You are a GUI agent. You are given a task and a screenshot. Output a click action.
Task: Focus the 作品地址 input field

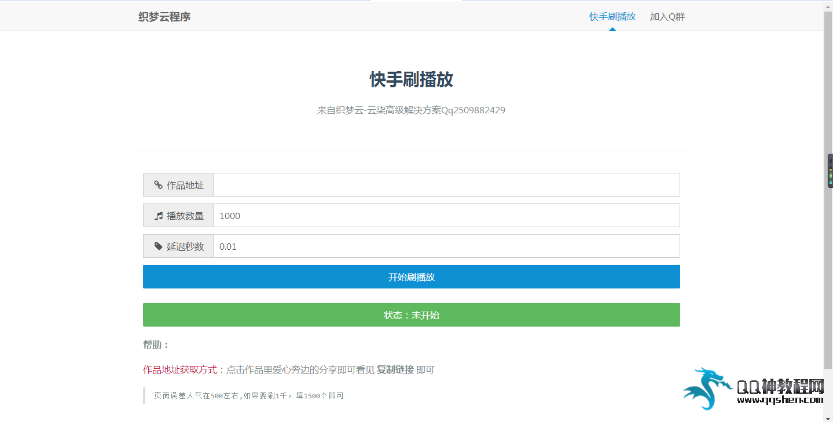[446, 185]
